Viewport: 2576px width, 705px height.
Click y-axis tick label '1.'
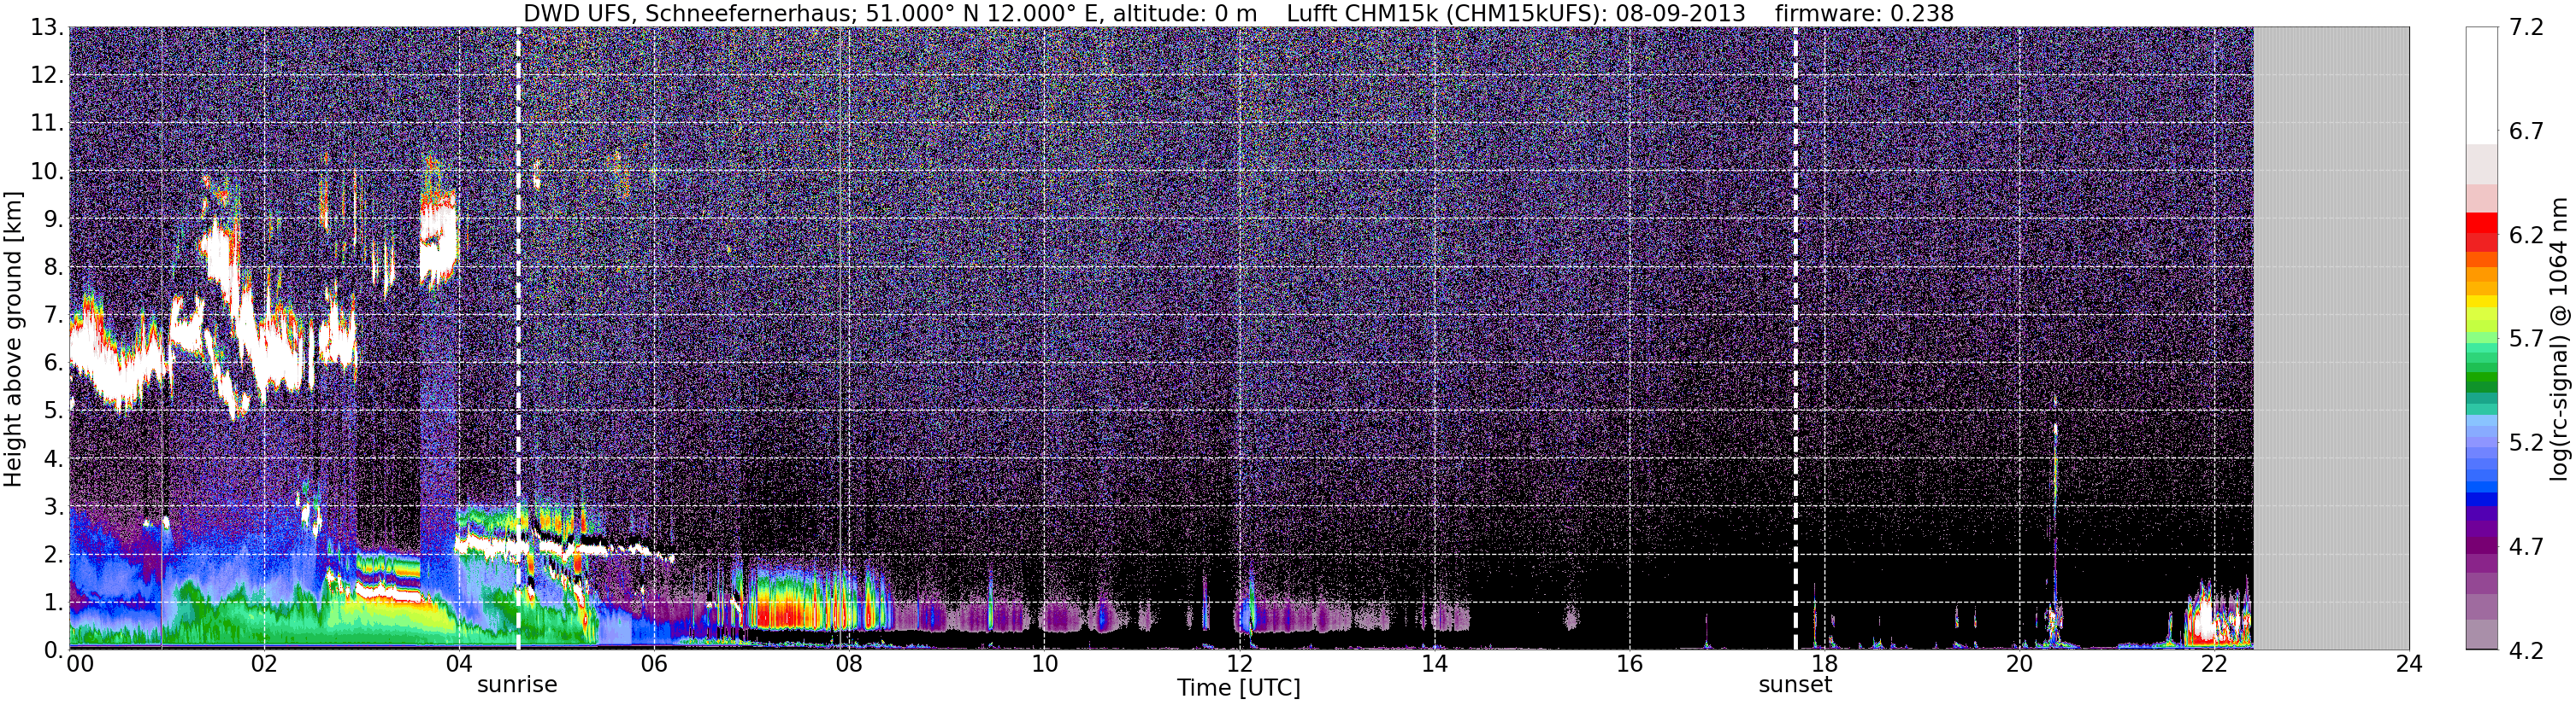54,602
